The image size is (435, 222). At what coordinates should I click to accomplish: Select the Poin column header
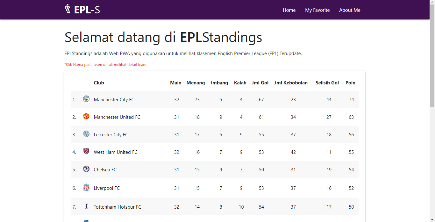pyautogui.click(x=350, y=82)
